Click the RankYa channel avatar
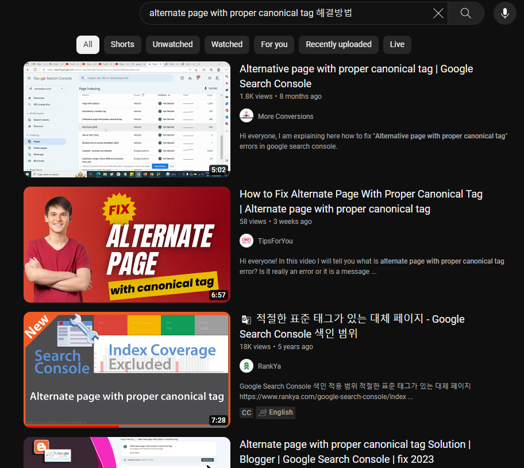The image size is (524, 468). coord(246,366)
